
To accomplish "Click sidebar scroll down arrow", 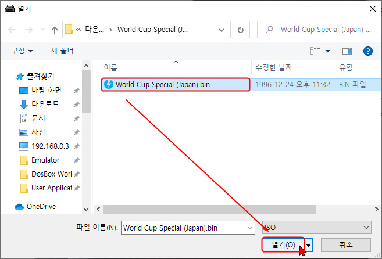I will pos(86,209).
